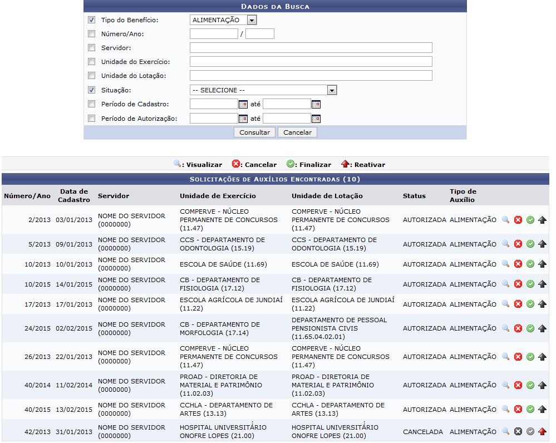This screenshot has width=556, height=443.
Task: Click the arrow icon on row 10/2015
Action: 543,284
